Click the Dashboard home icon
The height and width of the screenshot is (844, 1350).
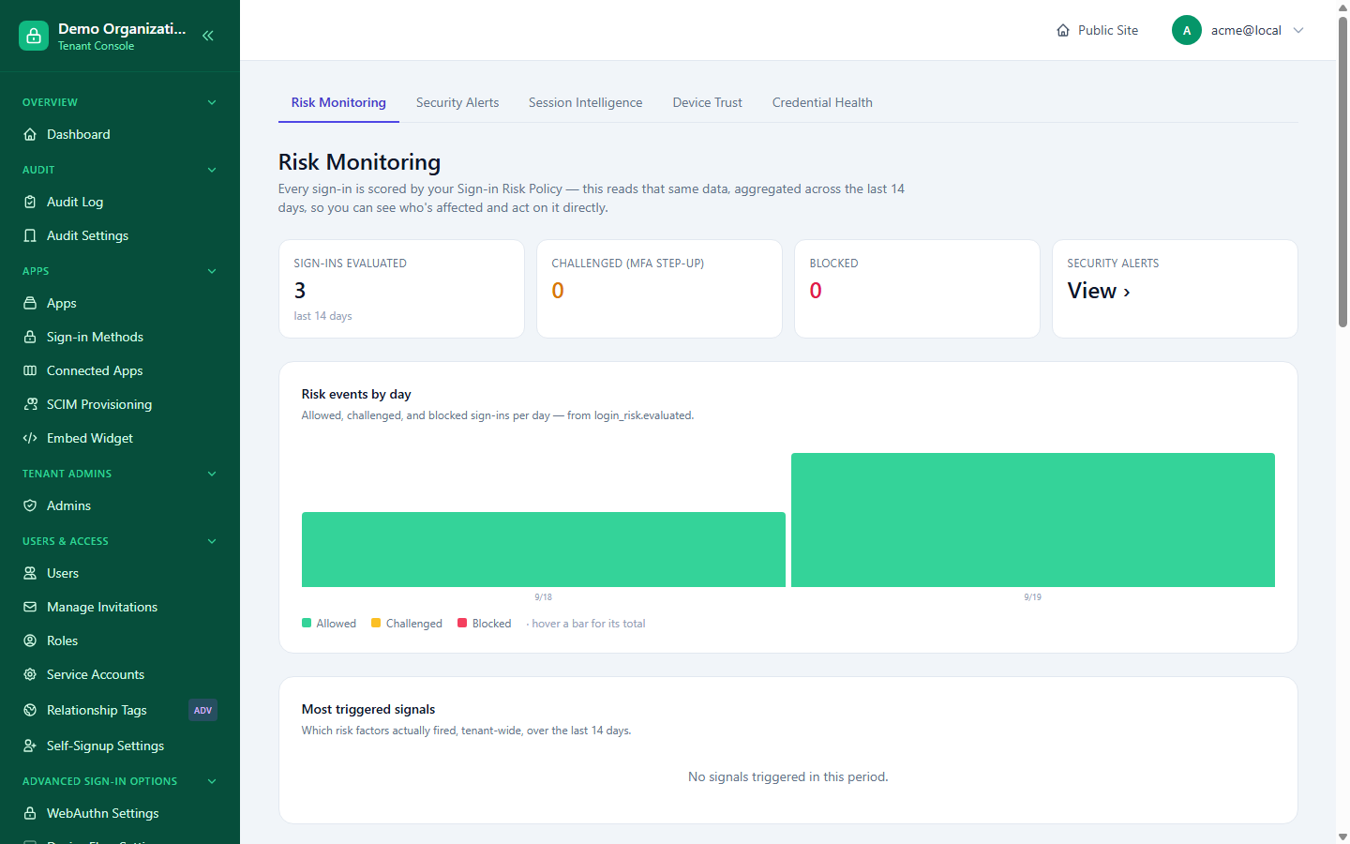point(30,134)
